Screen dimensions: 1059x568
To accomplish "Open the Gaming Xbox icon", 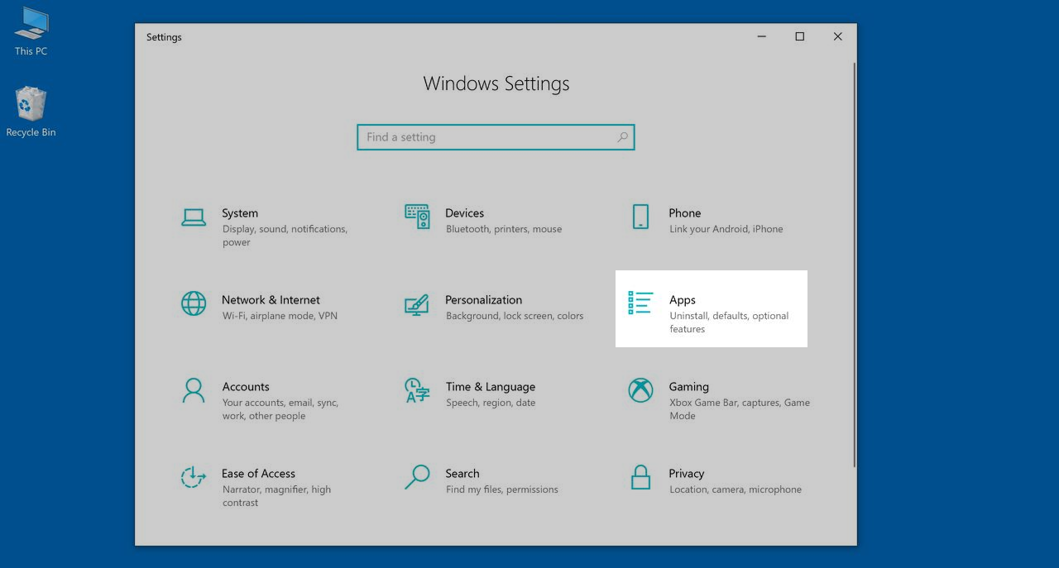I will 640,390.
